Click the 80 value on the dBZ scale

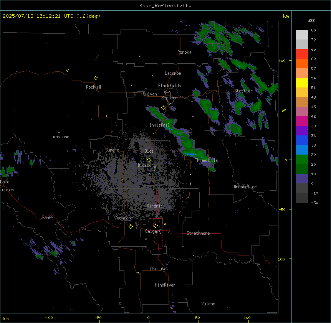coord(313,30)
